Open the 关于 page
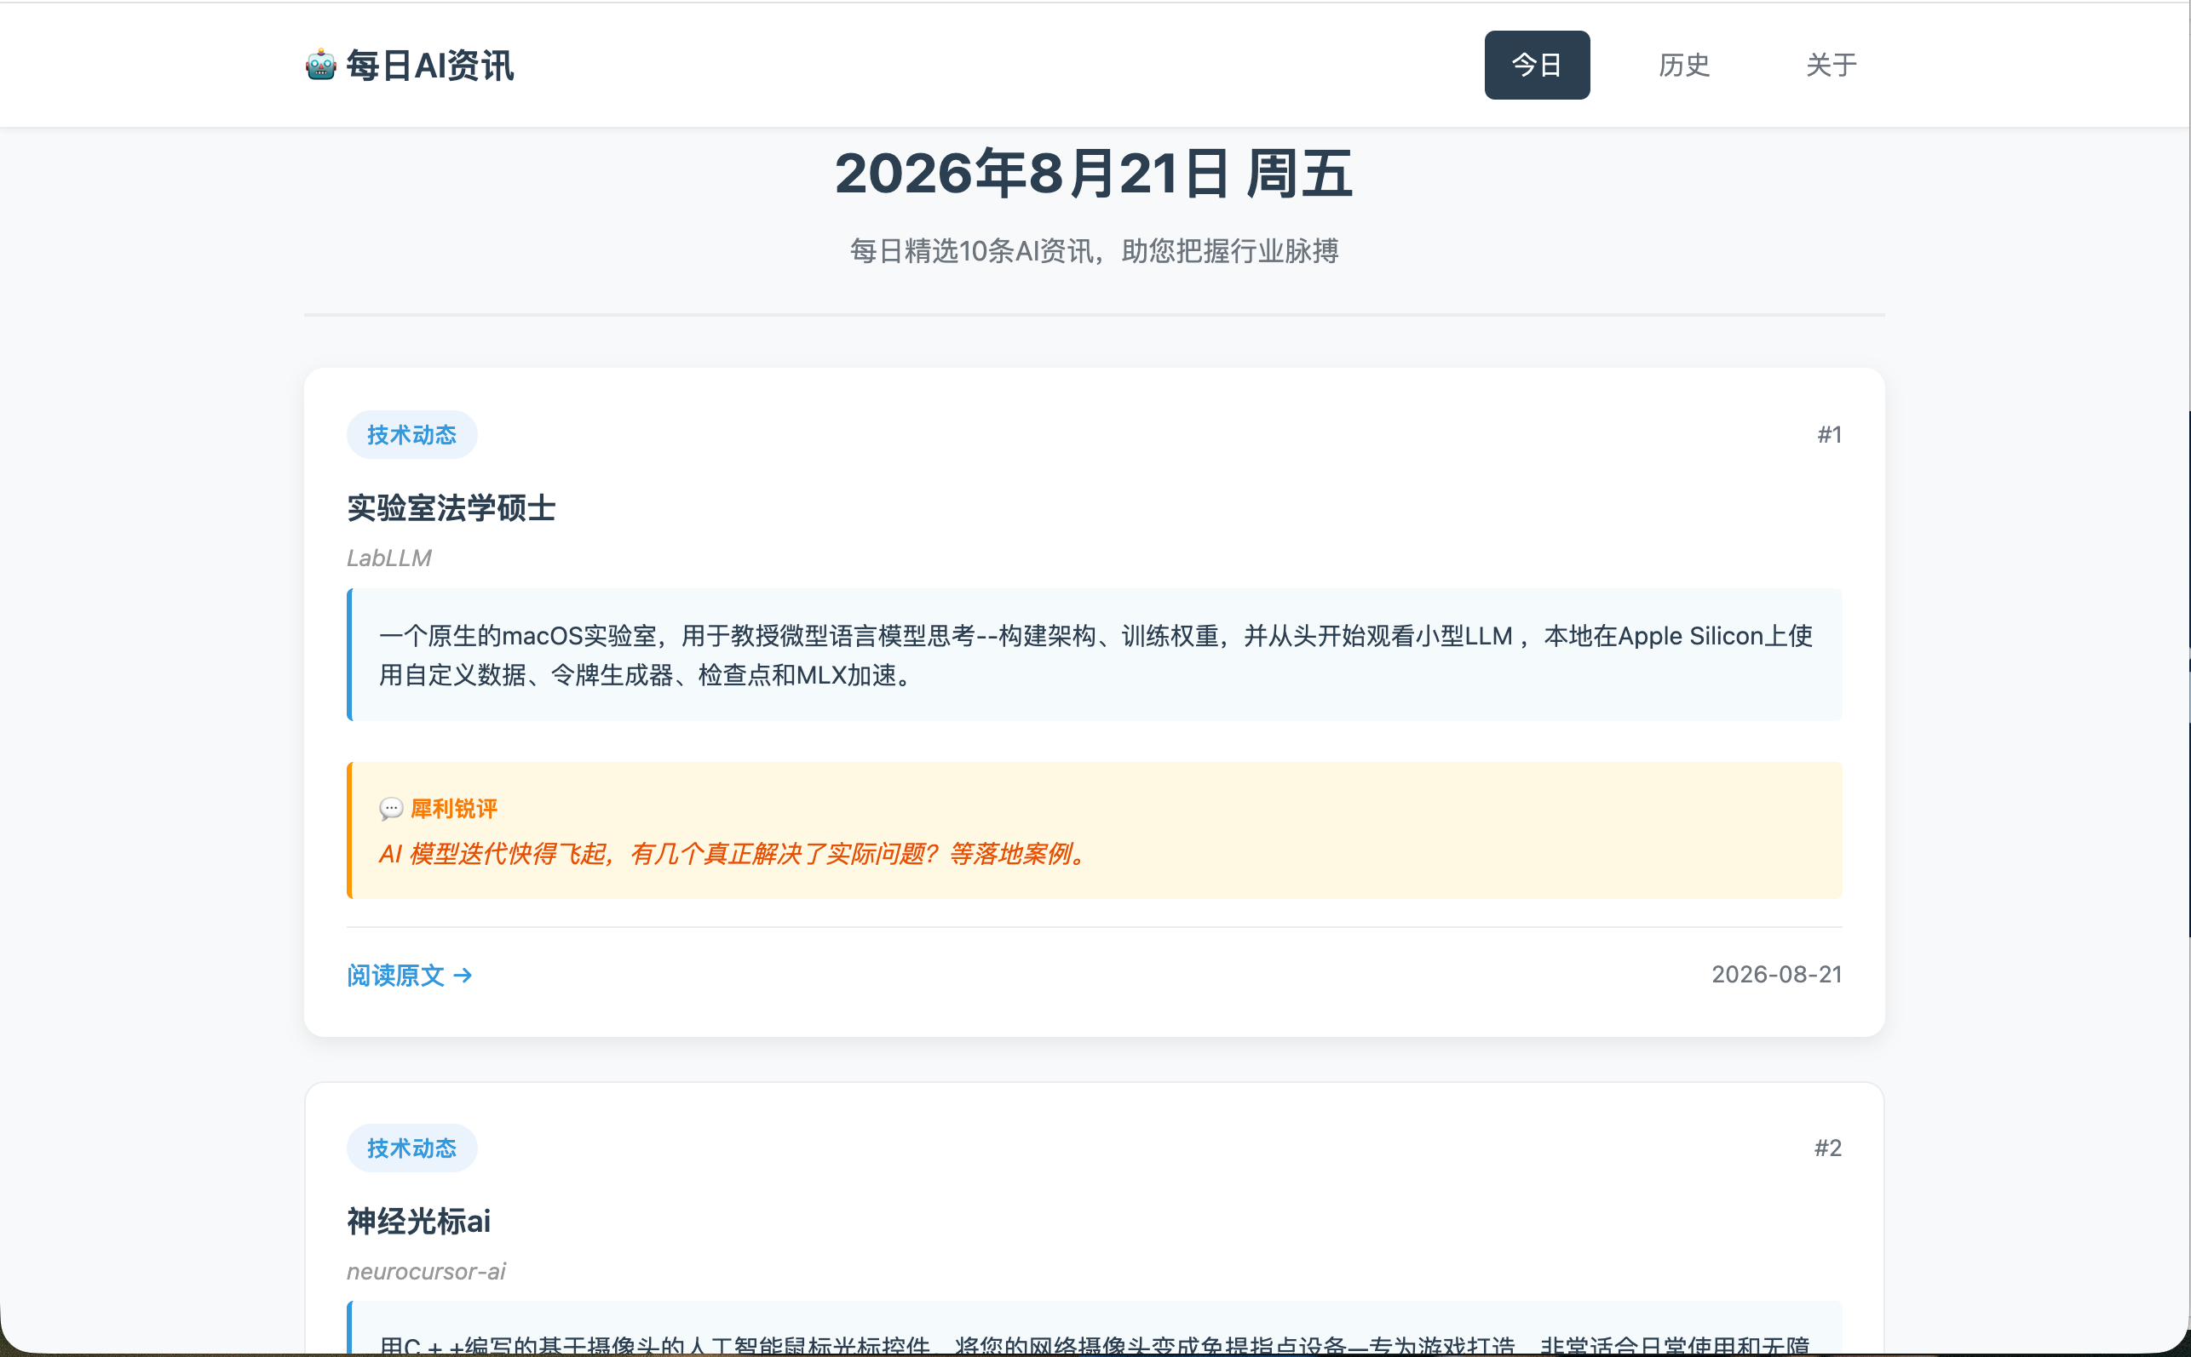The image size is (2191, 1357). click(x=1831, y=65)
